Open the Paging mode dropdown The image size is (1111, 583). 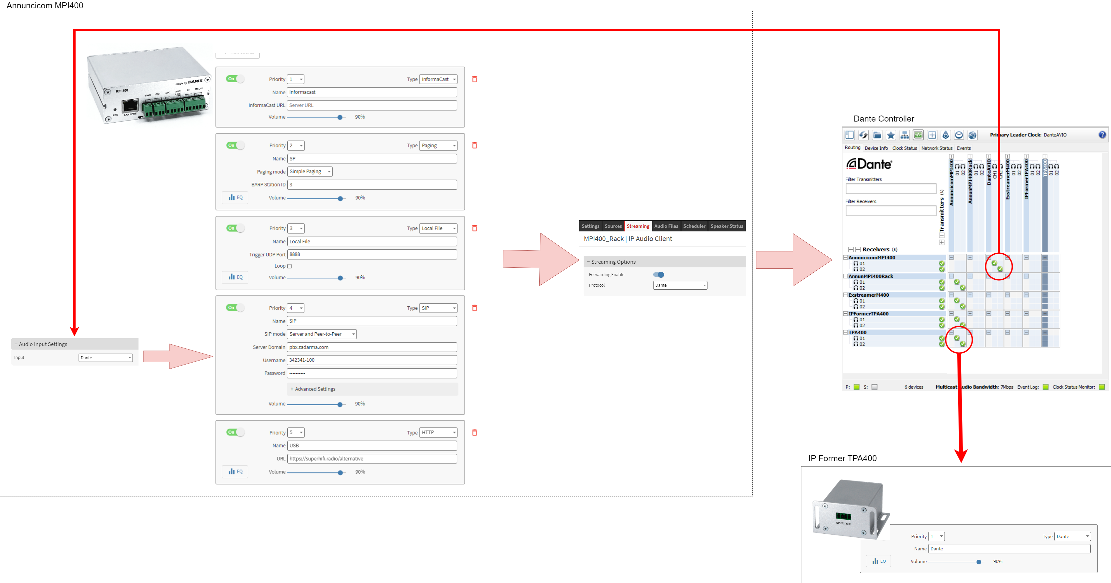coord(310,171)
